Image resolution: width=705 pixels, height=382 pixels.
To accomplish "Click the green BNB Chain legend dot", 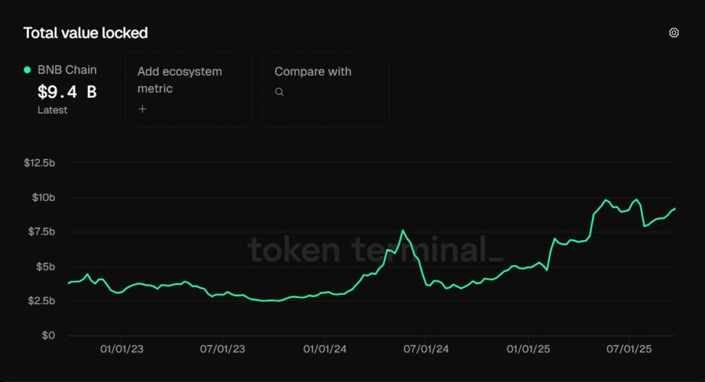I will point(28,70).
